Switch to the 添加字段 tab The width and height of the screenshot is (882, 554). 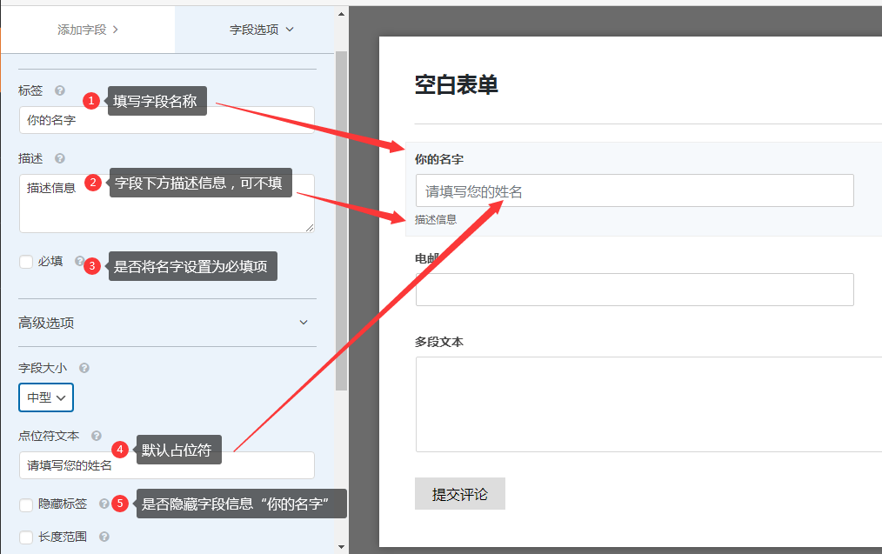click(87, 30)
